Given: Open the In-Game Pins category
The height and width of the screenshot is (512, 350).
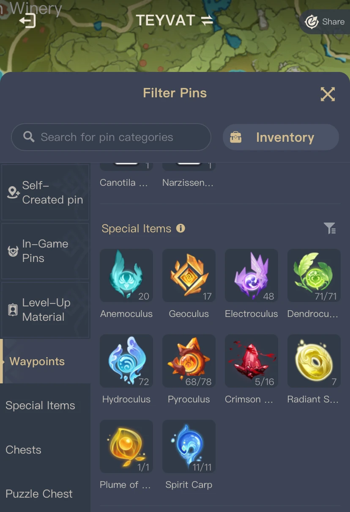Looking at the screenshot, I should tap(45, 251).
